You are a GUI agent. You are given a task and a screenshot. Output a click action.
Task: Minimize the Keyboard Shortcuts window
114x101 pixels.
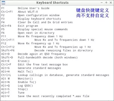[102, 2]
